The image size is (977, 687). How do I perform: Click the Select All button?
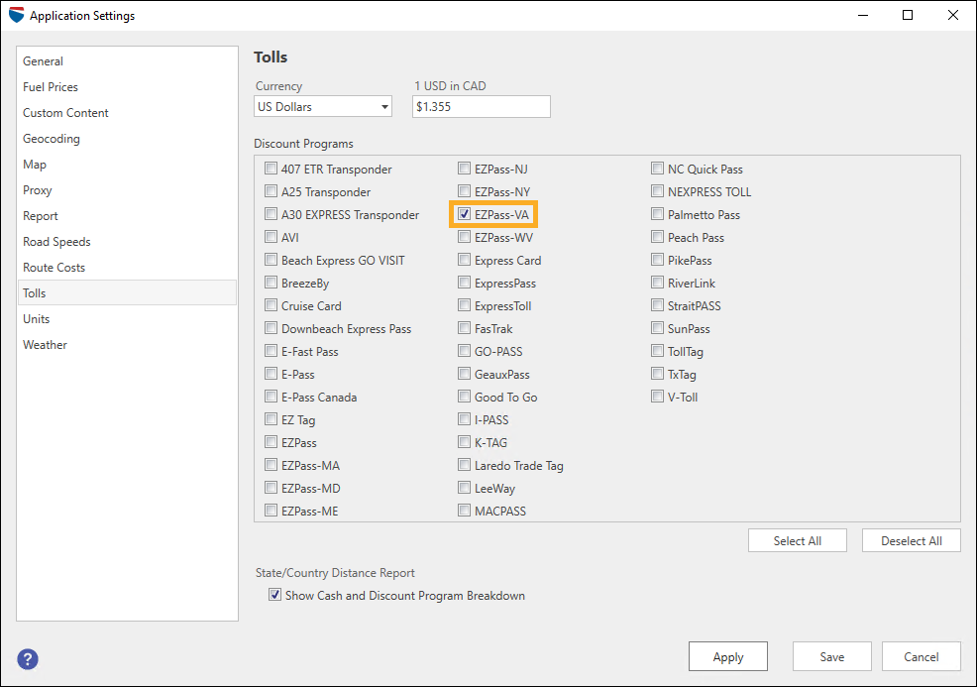[x=797, y=540]
